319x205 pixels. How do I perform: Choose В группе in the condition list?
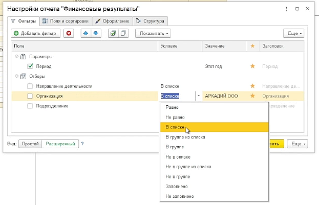pos(214,147)
